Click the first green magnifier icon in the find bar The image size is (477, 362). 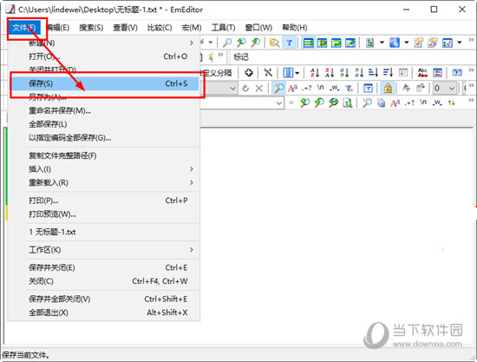point(304,102)
